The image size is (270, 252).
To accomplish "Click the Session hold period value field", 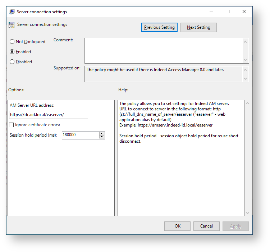I will [80, 135].
